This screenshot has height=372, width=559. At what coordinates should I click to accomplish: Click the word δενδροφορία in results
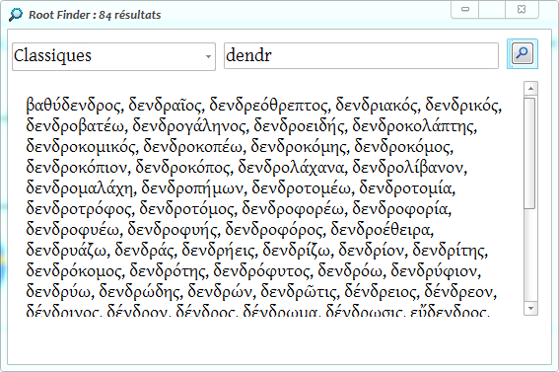tap(400, 209)
